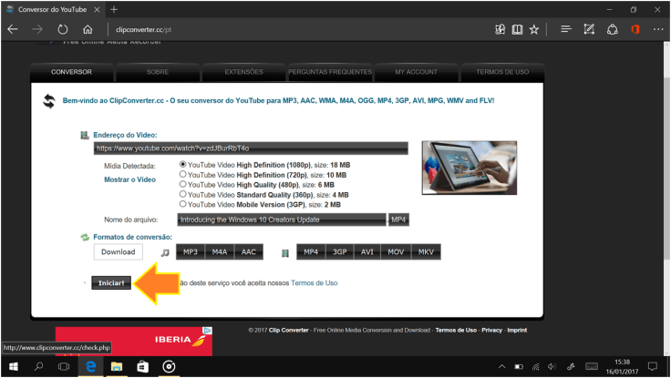
Task: Click the Make a Web Note icon
Action: pos(589,29)
